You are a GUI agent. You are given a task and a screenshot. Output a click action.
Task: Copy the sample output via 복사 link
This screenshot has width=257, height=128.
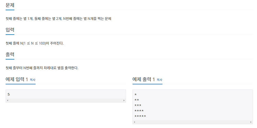coord(159,80)
